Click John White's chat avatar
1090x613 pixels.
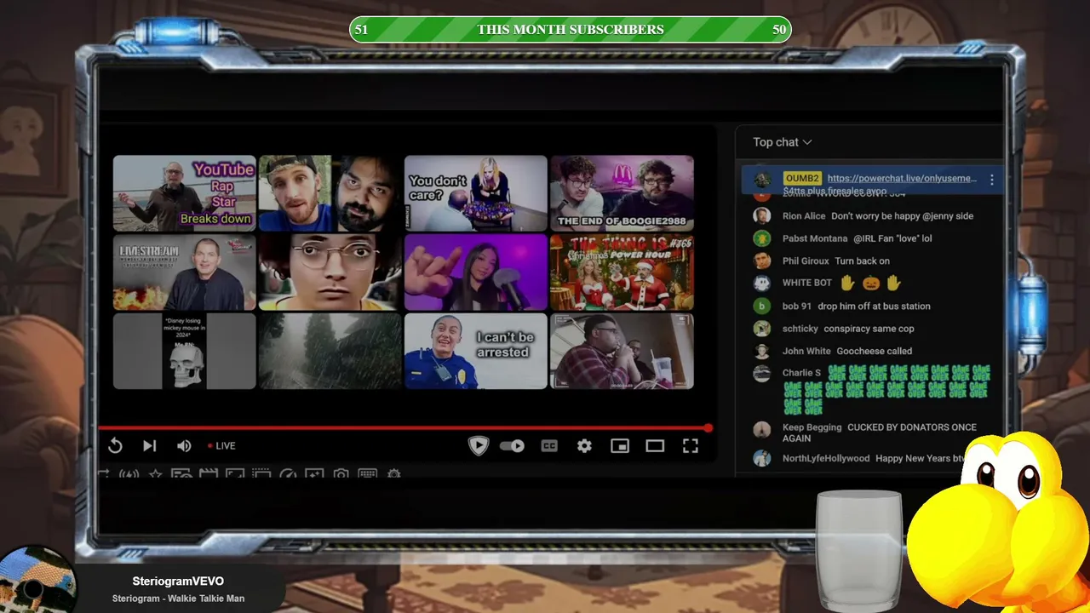point(762,351)
